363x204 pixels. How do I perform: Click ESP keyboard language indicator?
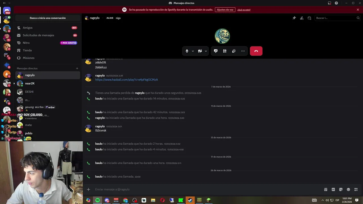337,200
